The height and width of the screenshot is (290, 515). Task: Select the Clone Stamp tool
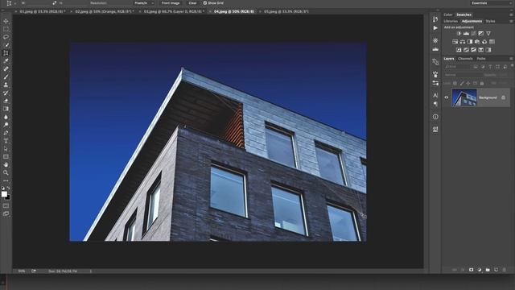(x=6, y=85)
